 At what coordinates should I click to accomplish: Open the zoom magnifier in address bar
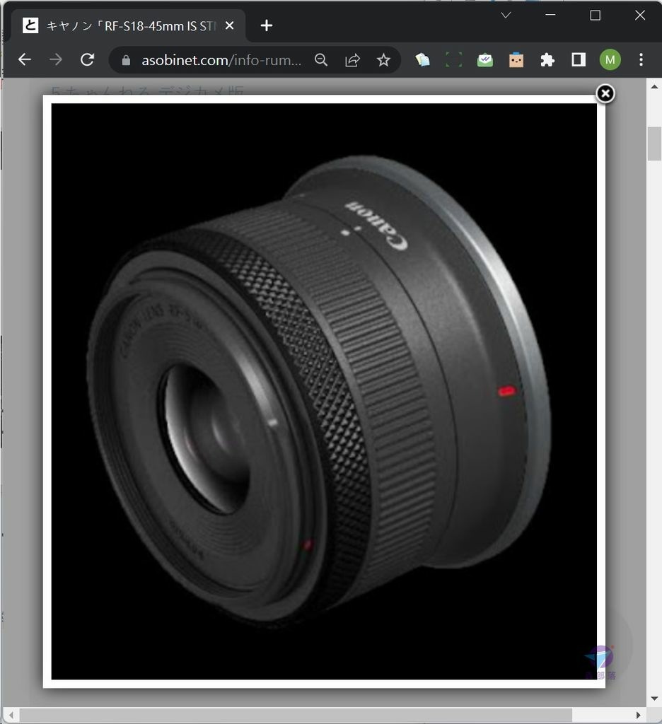point(321,59)
